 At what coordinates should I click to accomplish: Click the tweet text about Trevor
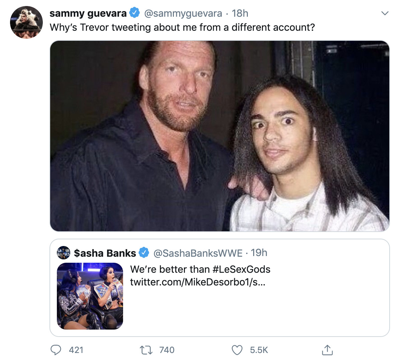[x=182, y=27]
